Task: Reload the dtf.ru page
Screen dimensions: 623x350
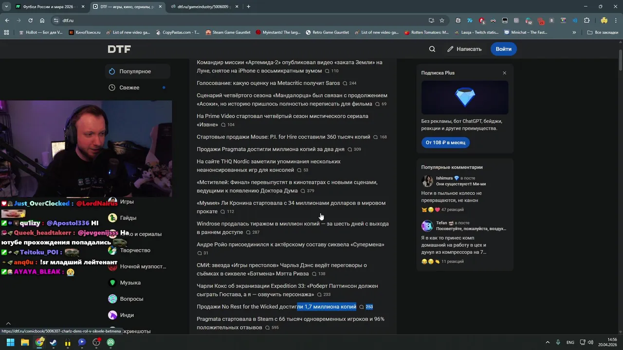Action: [x=30, y=20]
